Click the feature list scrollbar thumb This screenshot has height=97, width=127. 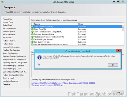(123, 28)
